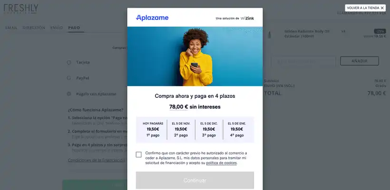Image resolution: width=390 pixels, height=190 pixels.
Task: Click the Aplazame logo in the modal
Action: [x=152, y=18]
